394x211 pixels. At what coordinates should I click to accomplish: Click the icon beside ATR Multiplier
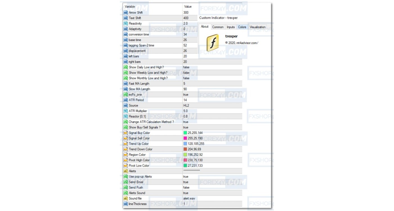(126, 111)
